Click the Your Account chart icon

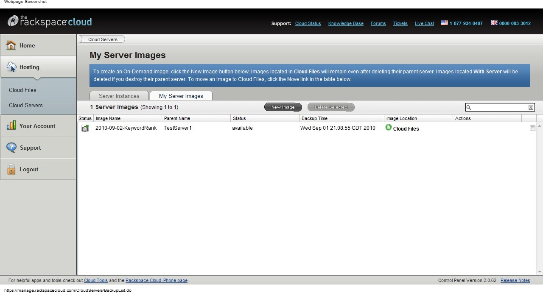11,126
